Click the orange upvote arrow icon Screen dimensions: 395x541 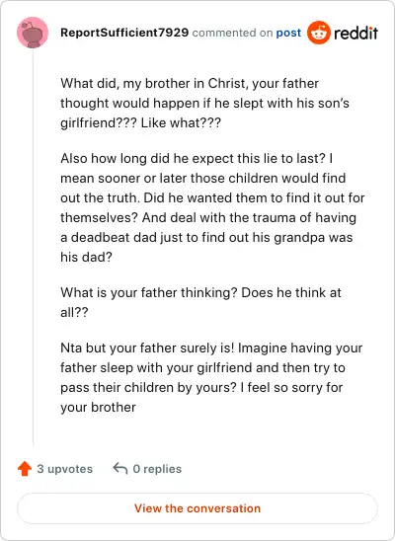point(25,469)
